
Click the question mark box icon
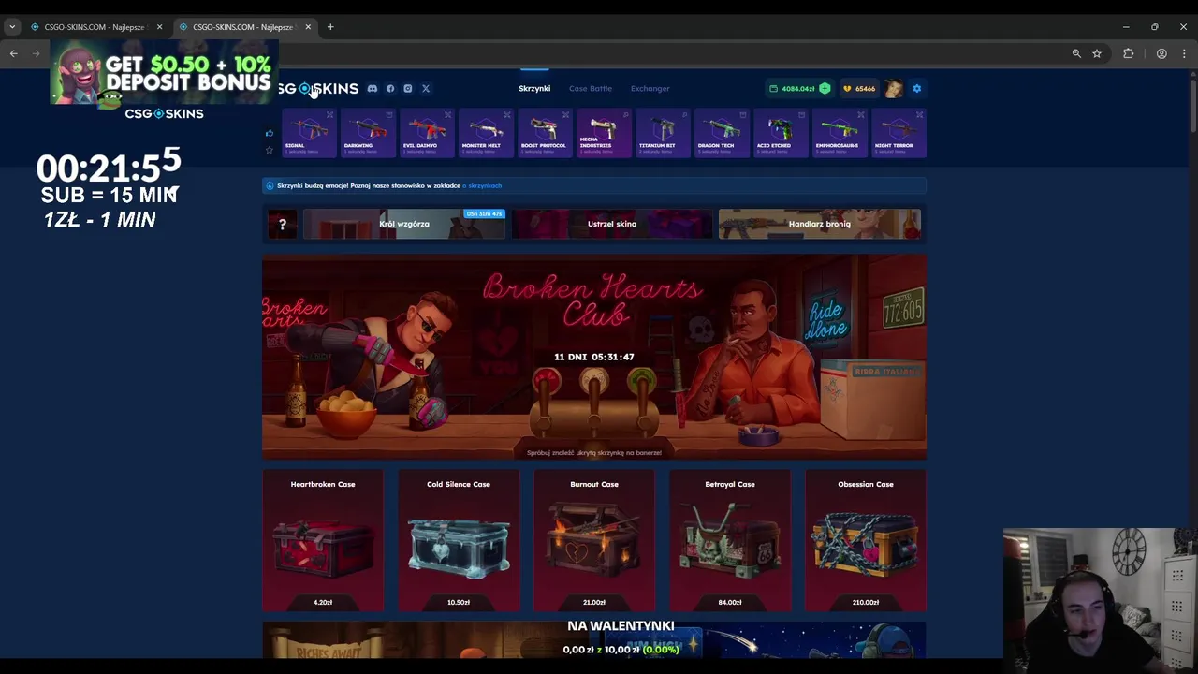283,224
